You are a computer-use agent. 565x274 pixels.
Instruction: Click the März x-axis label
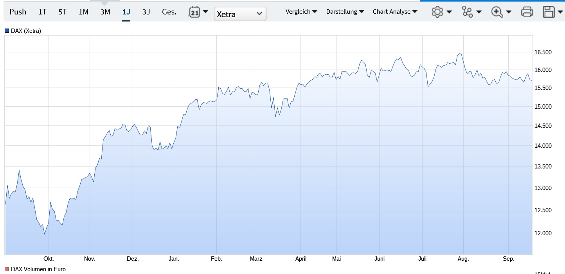[256, 259]
